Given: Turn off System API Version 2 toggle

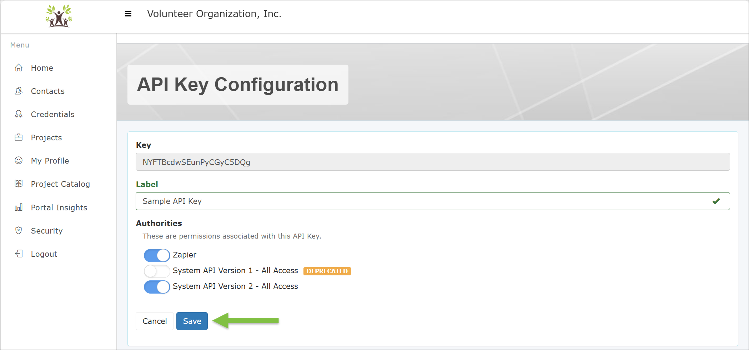Looking at the screenshot, I should (x=157, y=287).
